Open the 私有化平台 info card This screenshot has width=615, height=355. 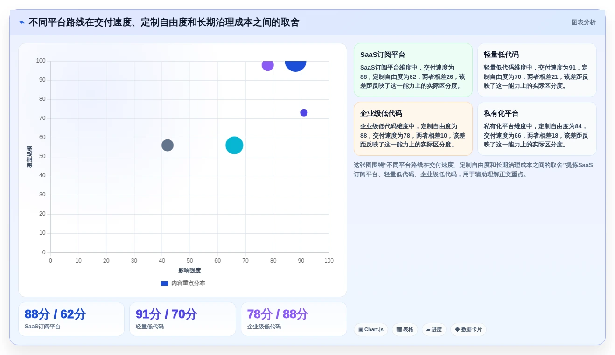[x=537, y=129]
